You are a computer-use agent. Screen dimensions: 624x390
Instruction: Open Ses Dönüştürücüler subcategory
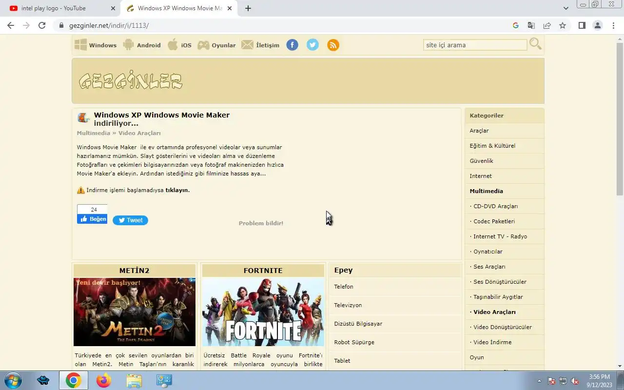[504, 282]
